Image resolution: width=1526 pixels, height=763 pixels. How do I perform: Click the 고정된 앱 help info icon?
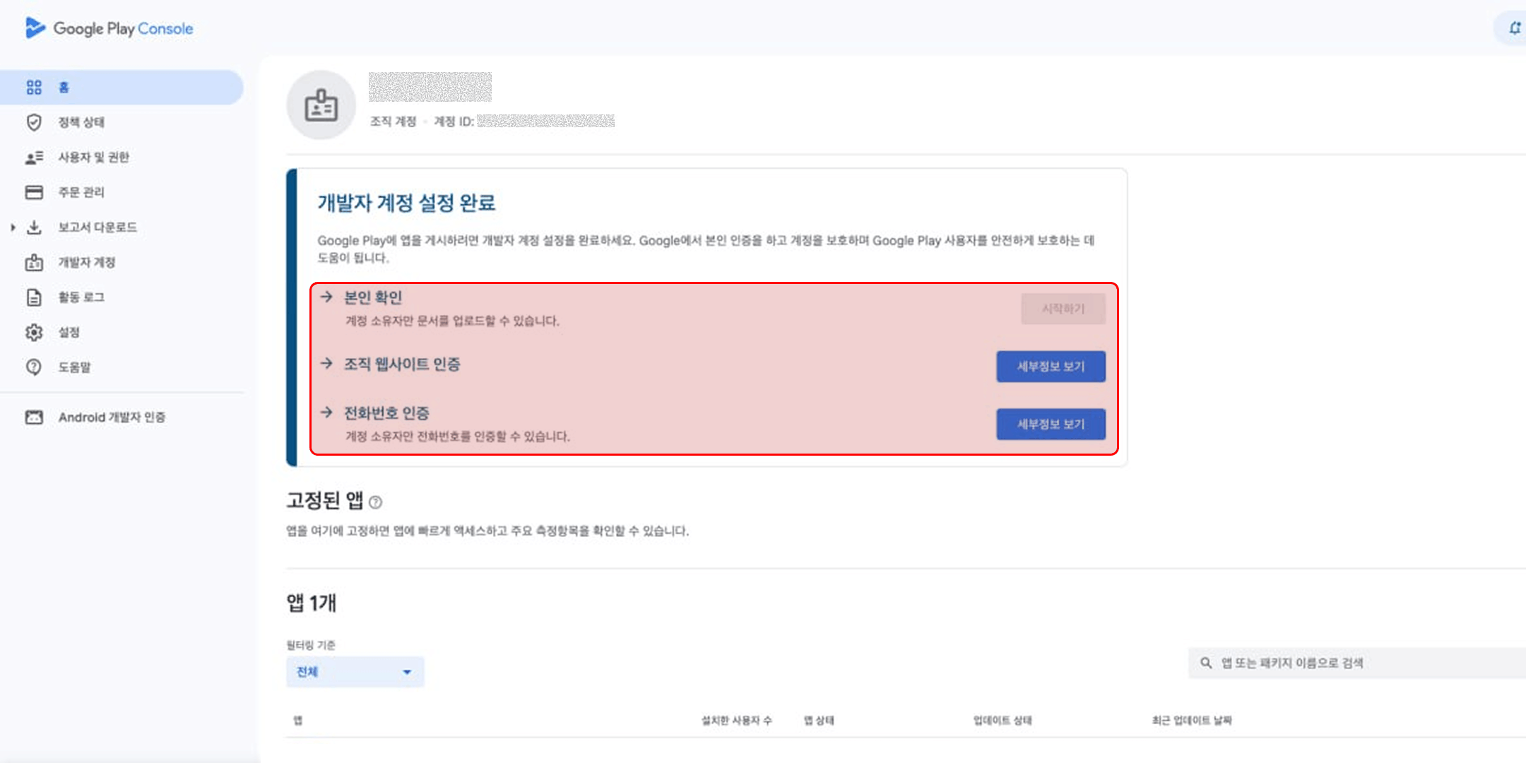pyautogui.click(x=376, y=502)
